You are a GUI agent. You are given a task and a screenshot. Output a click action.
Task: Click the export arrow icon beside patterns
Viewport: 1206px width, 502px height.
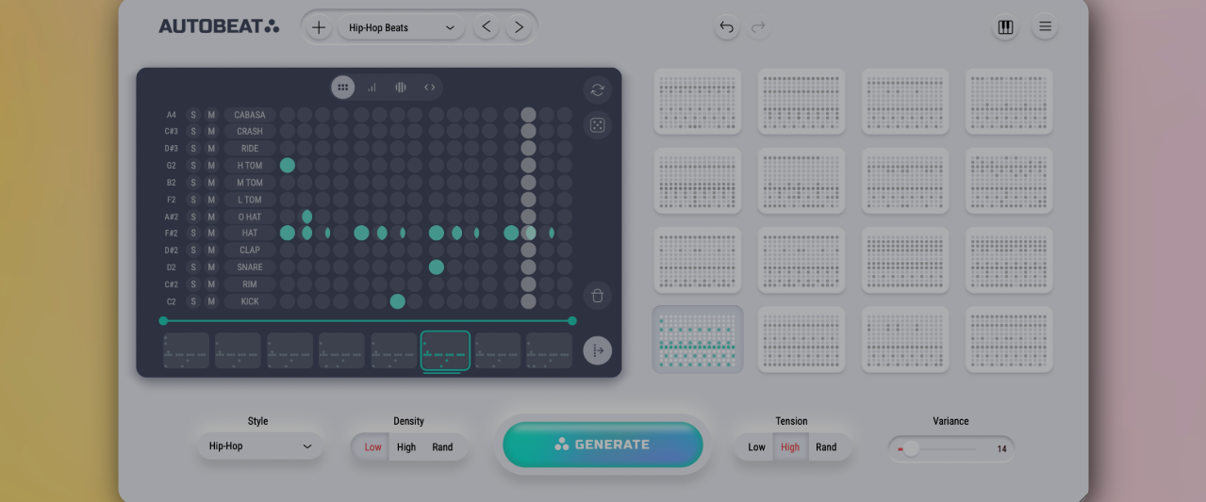(597, 350)
